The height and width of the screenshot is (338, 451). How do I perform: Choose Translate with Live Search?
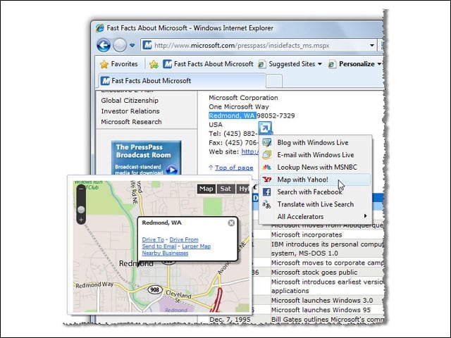point(315,204)
